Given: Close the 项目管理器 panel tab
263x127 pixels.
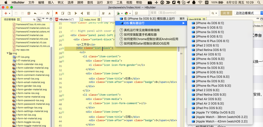Looking at the screenshot, I should coord(18,20).
